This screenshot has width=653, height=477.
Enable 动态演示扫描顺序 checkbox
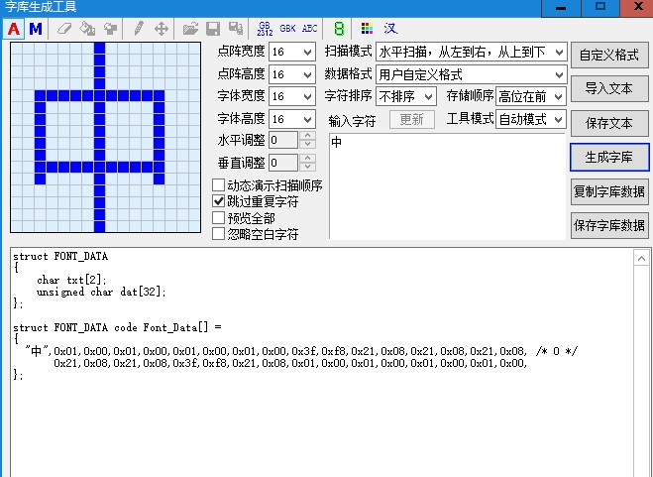click(x=220, y=185)
